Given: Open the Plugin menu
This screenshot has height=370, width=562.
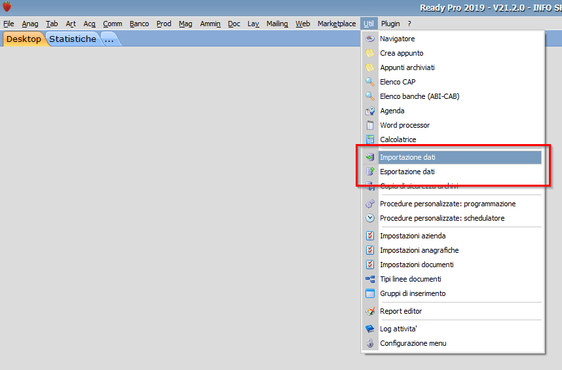Looking at the screenshot, I should (x=390, y=24).
